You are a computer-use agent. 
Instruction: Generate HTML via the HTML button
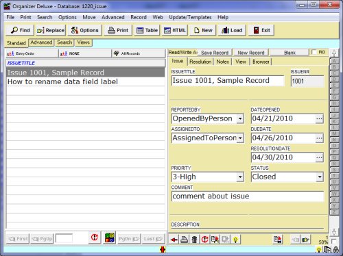tap(175, 30)
